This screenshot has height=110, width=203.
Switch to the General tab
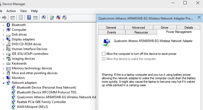click(x=111, y=28)
